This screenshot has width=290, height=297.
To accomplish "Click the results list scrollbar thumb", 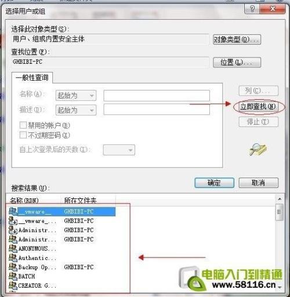I will coord(280,212).
